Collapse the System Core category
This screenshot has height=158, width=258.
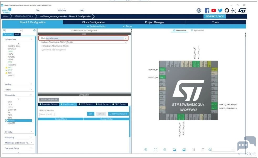click(x=31, y=39)
